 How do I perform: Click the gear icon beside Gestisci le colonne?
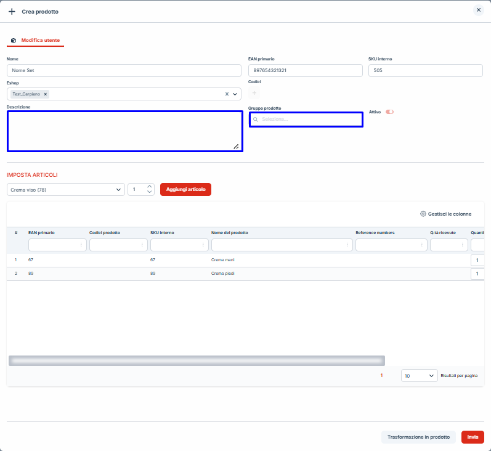pyautogui.click(x=423, y=214)
